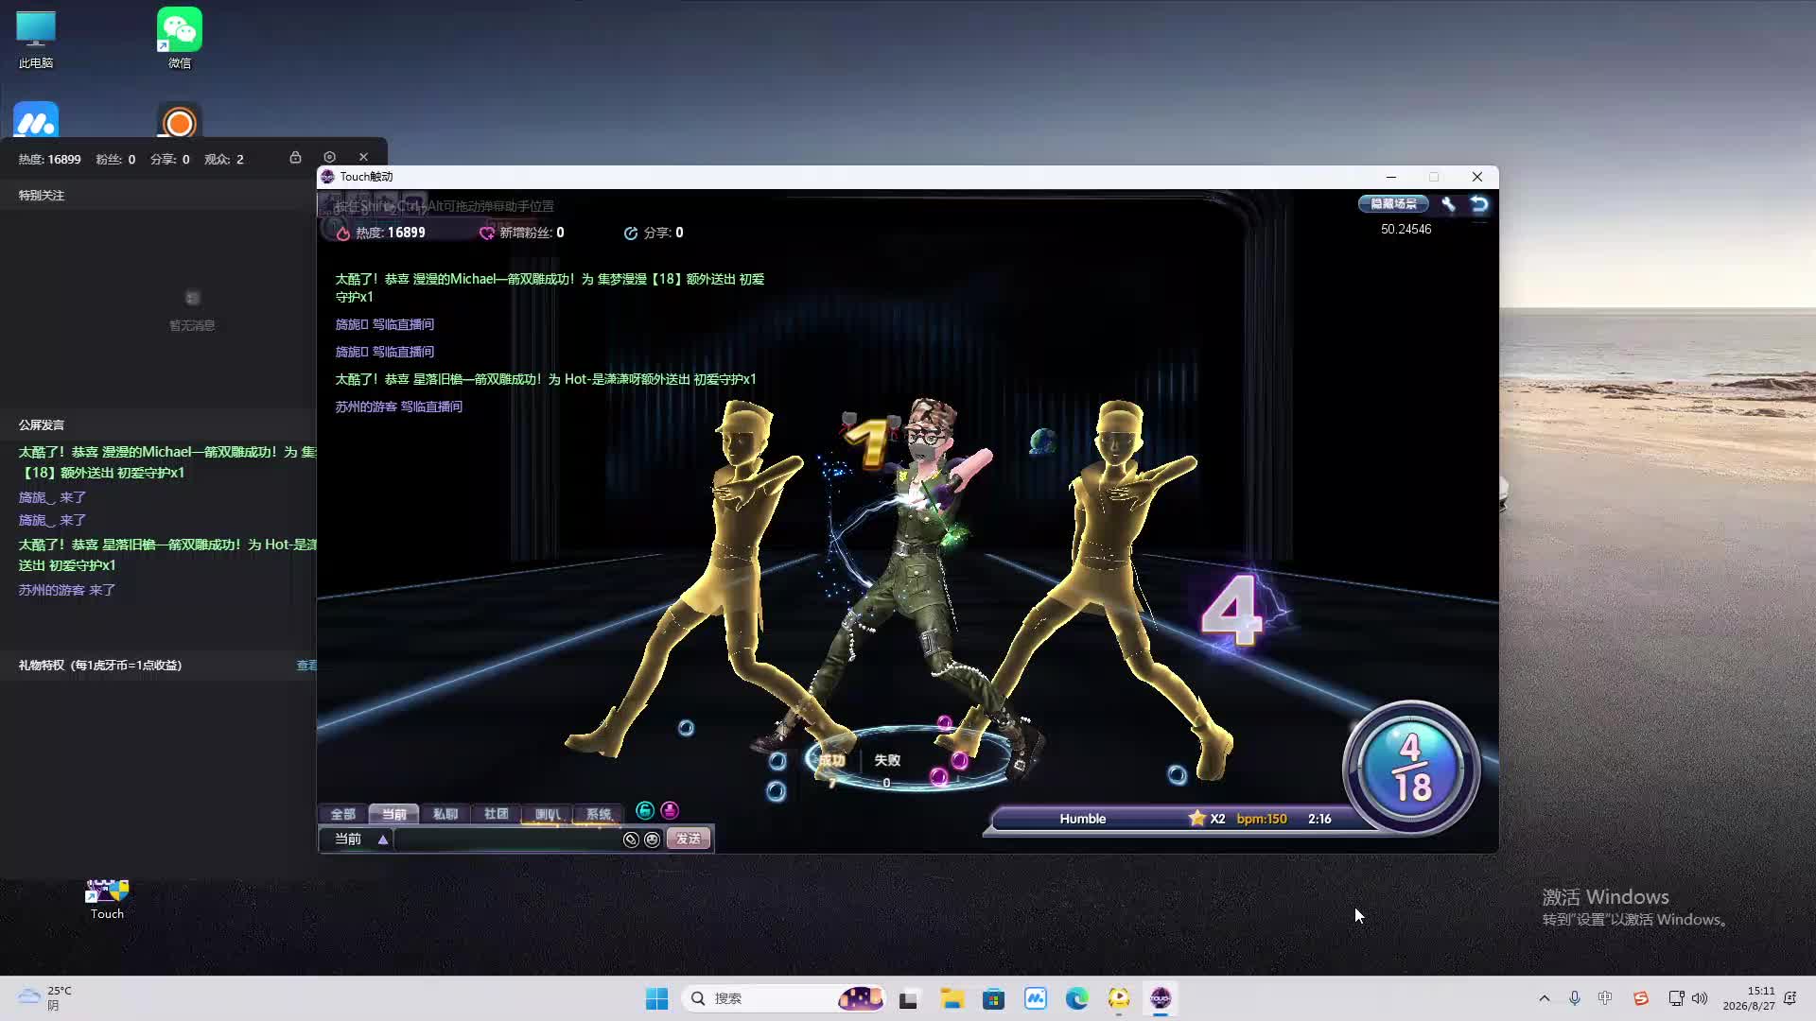1816x1021 pixels.
Task: Close the live overlay panel
Action: click(363, 157)
